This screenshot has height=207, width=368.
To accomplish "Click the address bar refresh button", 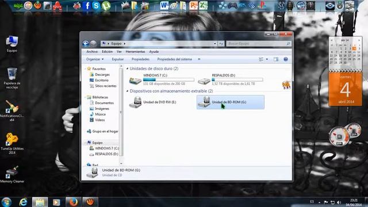I will coord(221,44).
